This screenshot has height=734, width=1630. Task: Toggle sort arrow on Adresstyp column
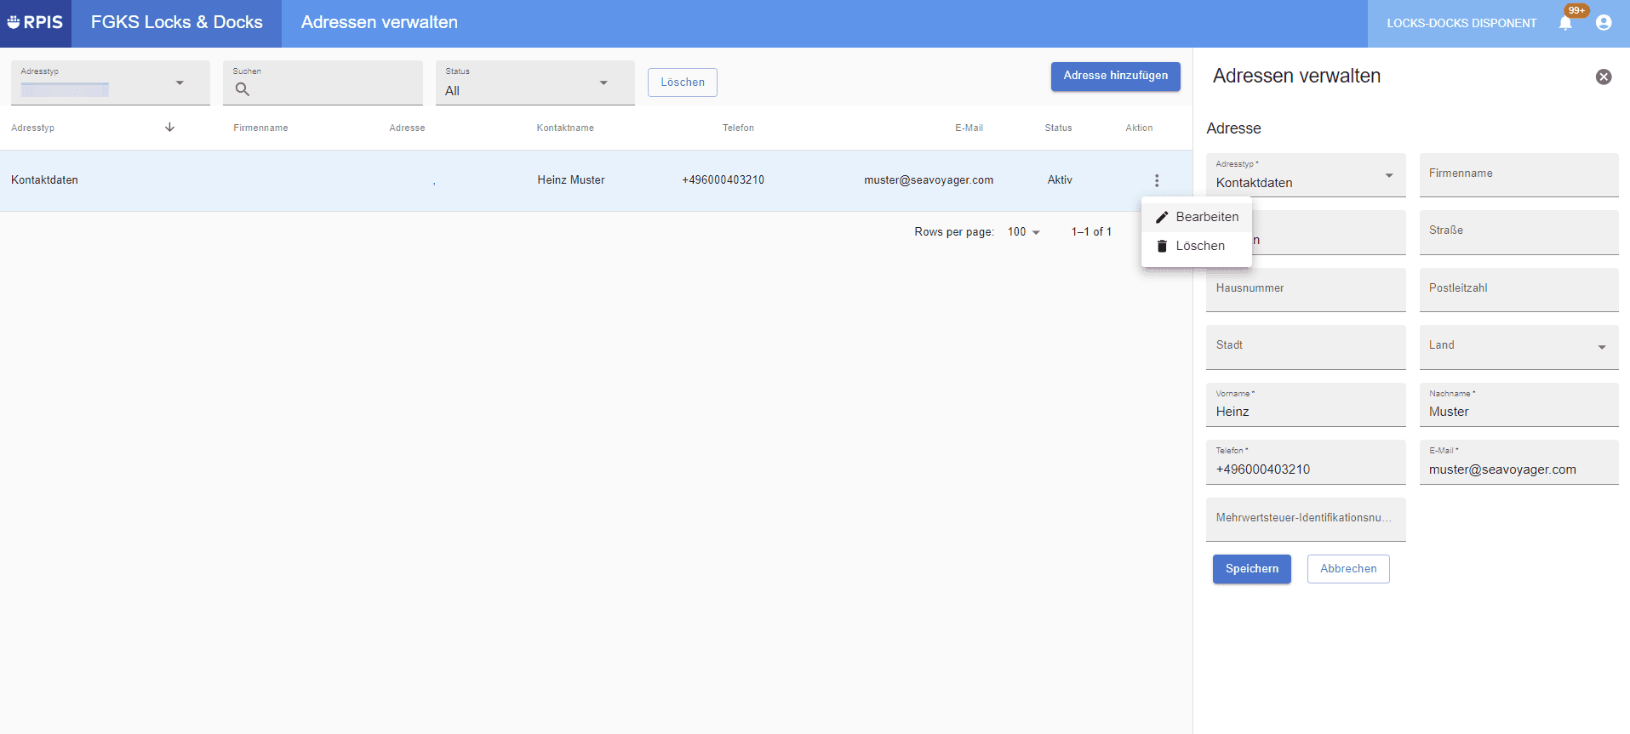[x=169, y=128]
